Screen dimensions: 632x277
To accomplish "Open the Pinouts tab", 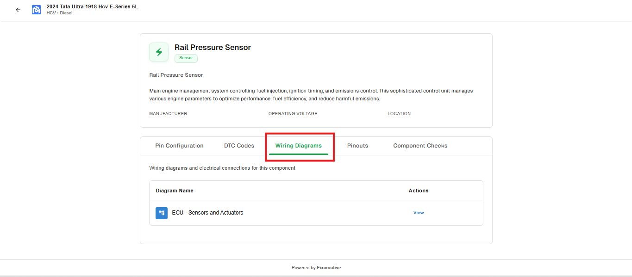I will pos(357,145).
